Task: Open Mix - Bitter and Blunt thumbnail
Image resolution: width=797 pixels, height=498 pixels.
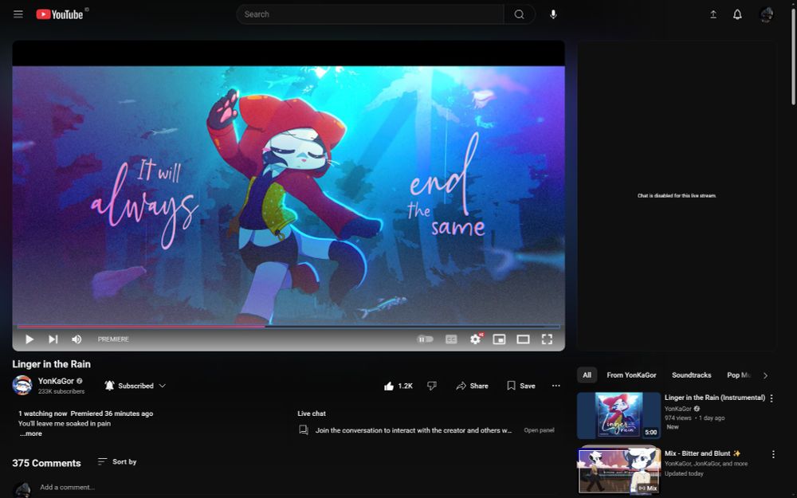Action: pyautogui.click(x=618, y=470)
